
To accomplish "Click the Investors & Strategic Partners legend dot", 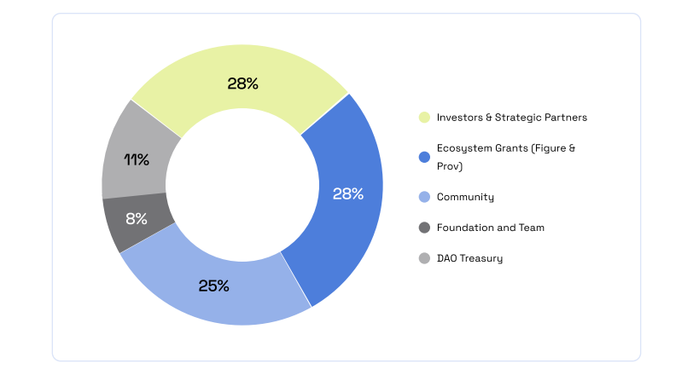I will click(x=424, y=118).
